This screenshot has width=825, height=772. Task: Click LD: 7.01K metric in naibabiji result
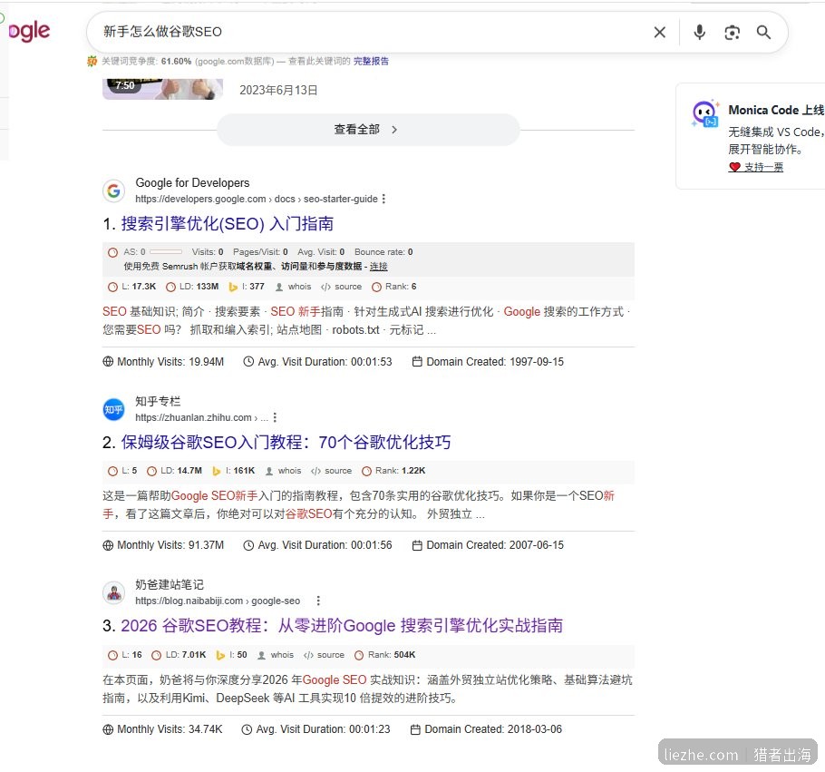coord(179,655)
